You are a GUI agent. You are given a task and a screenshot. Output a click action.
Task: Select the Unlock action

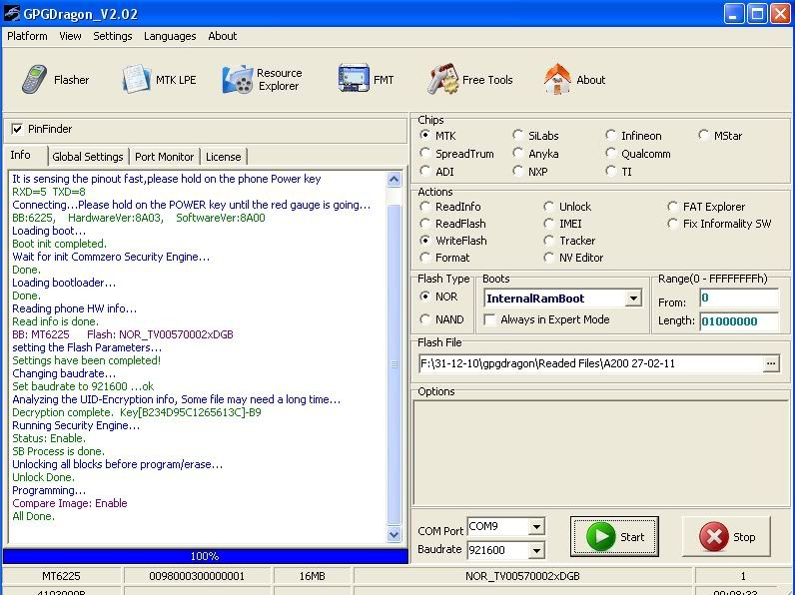(548, 207)
